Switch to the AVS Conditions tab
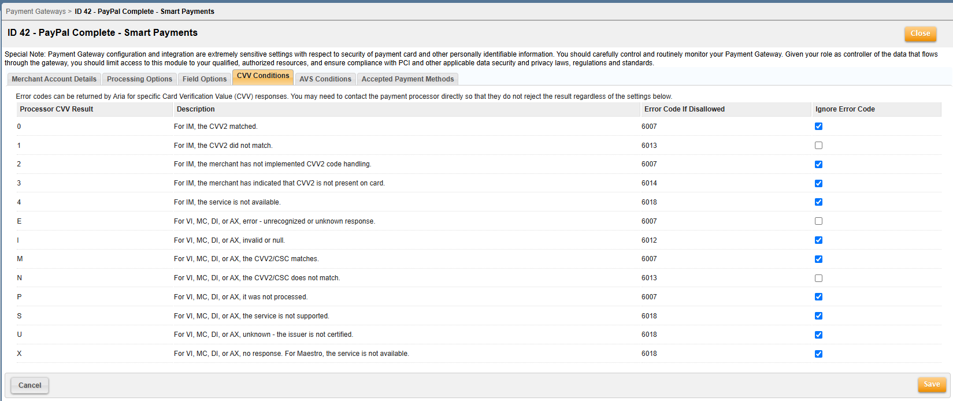The width and height of the screenshot is (953, 401). [x=325, y=79]
